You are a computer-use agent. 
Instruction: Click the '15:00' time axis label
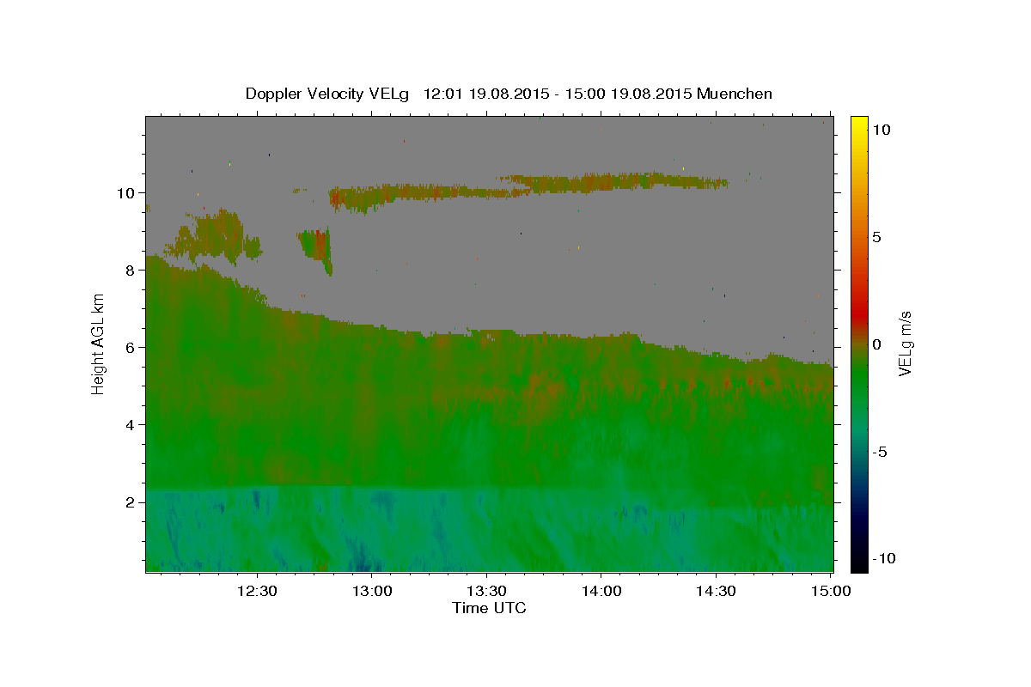(830, 591)
